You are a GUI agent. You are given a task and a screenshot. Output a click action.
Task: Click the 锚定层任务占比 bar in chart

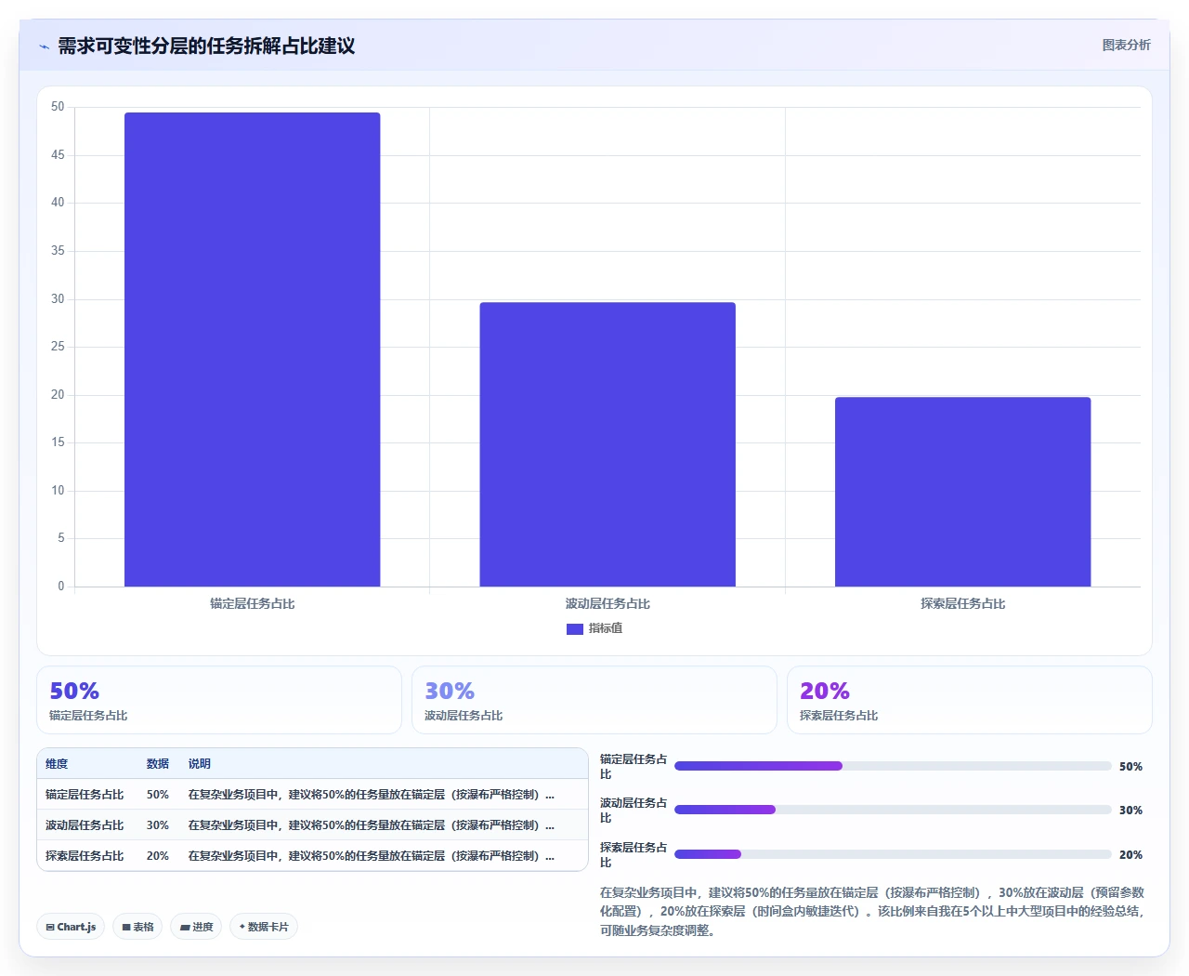253,350
